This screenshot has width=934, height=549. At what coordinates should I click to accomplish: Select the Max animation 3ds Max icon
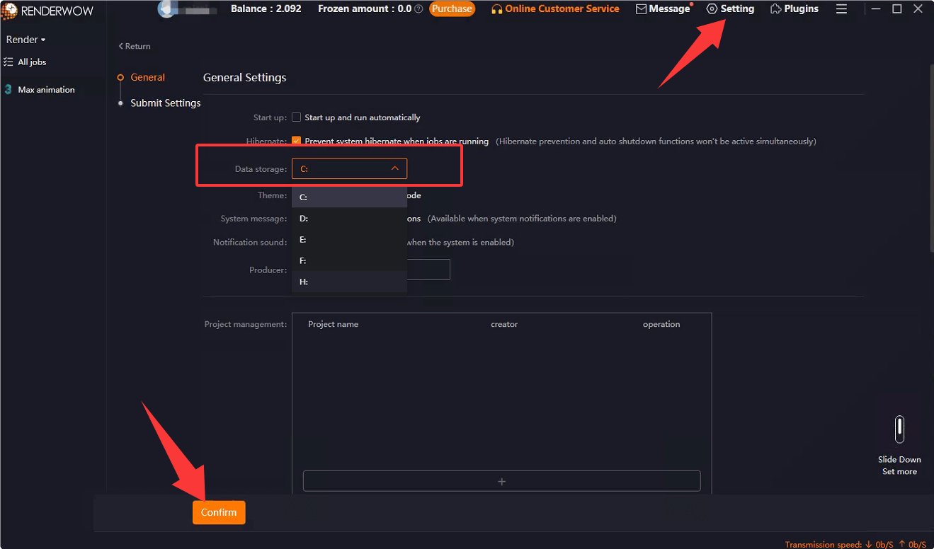[x=8, y=89]
